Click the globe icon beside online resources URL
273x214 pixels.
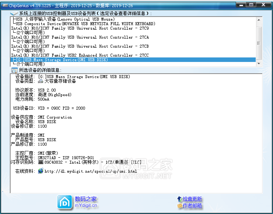click(41, 171)
